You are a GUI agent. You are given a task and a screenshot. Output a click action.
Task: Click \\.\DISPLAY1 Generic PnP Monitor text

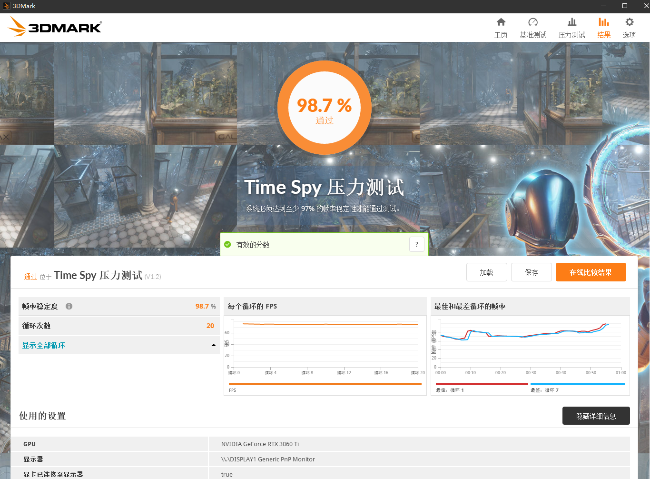coord(268,459)
